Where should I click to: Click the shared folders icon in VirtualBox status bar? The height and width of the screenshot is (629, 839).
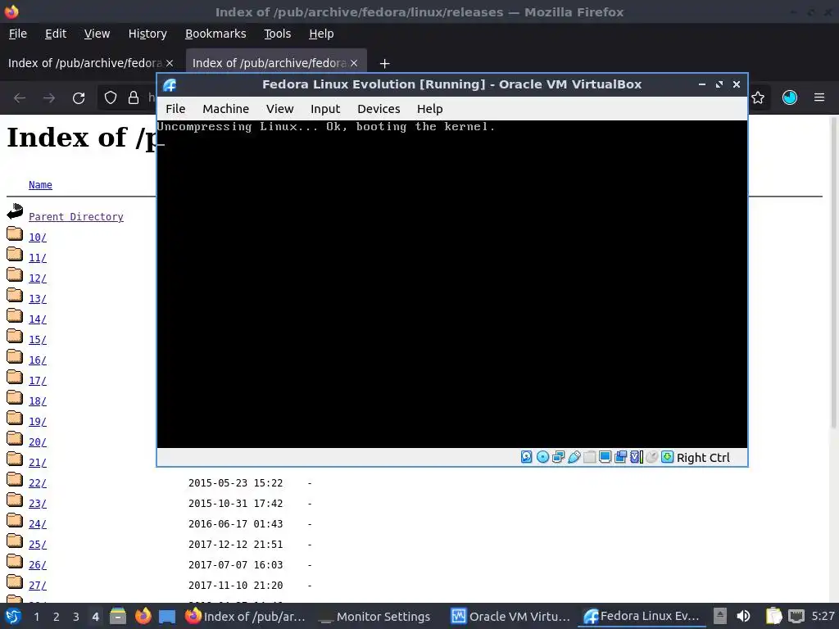coord(590,457)
